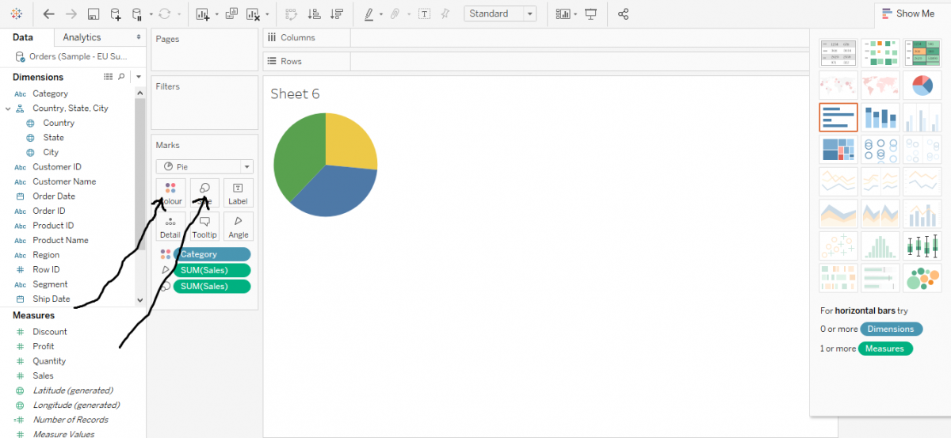
Task: Open Show/Hide Cards icon
Action: pyautogui.click(x=563, y=14)
